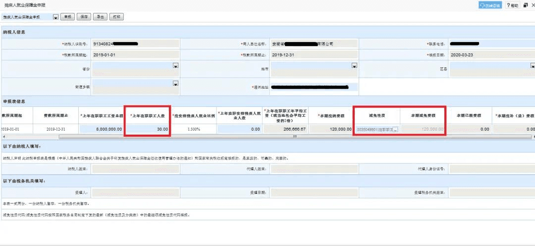Image resolution: width=535 pixels, height=246 pixels.
Task: Click the 本期减免费额 field showing 120,000.00
Action: [423, 129]
